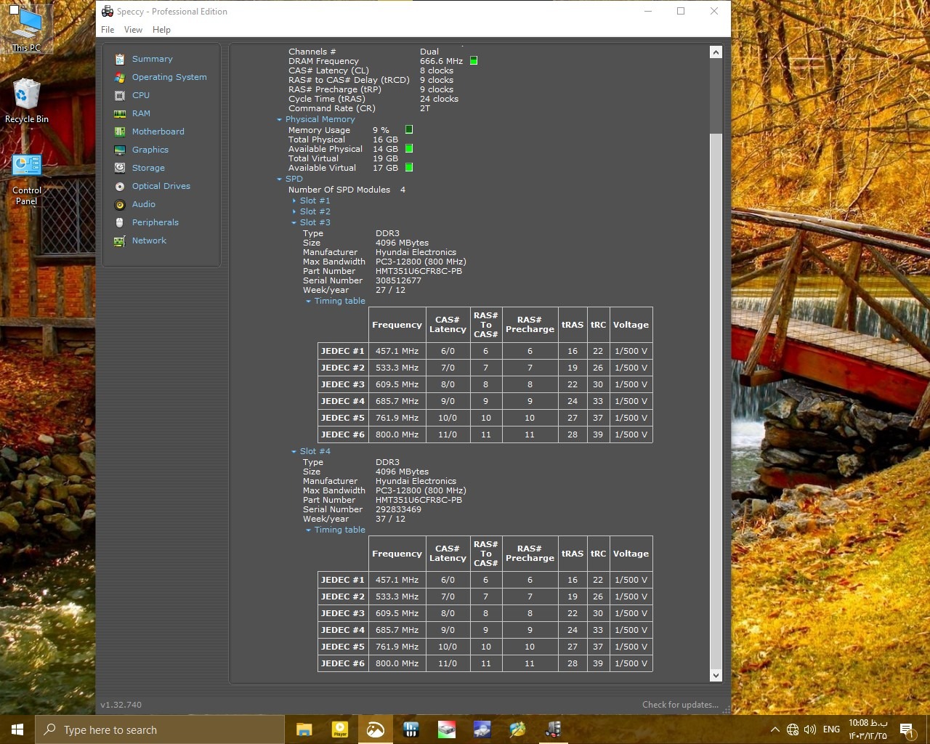Open the Help menu

tap(161, 30)
